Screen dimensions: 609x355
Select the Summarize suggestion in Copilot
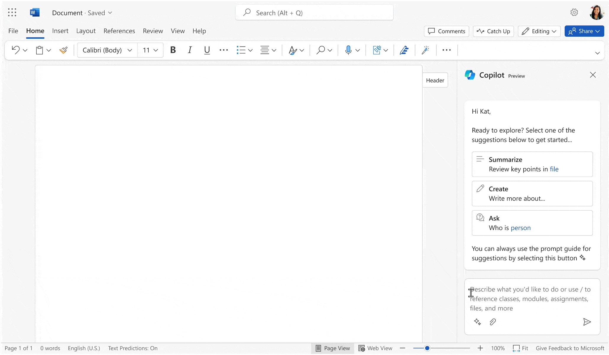[532, 164]
